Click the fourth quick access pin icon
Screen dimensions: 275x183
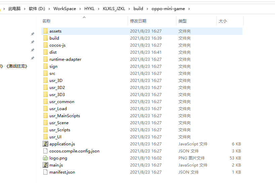[33, 58]
